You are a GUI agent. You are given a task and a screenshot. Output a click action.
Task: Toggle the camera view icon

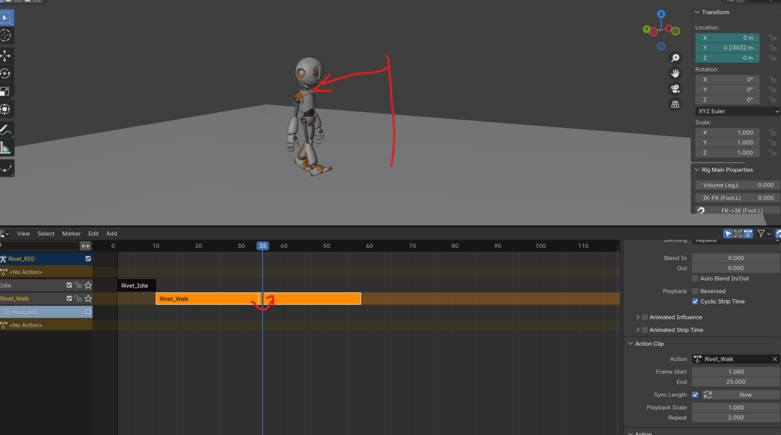pyautogui.click(x=675, y=89)
